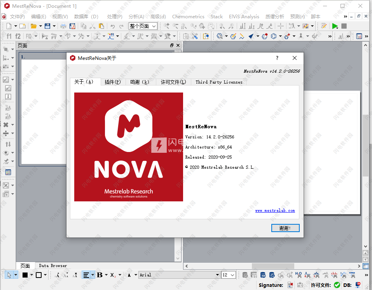Expand the bottom toolbar overflow chevron
Viewport: 372px width, 290px height.
[366, 275]
